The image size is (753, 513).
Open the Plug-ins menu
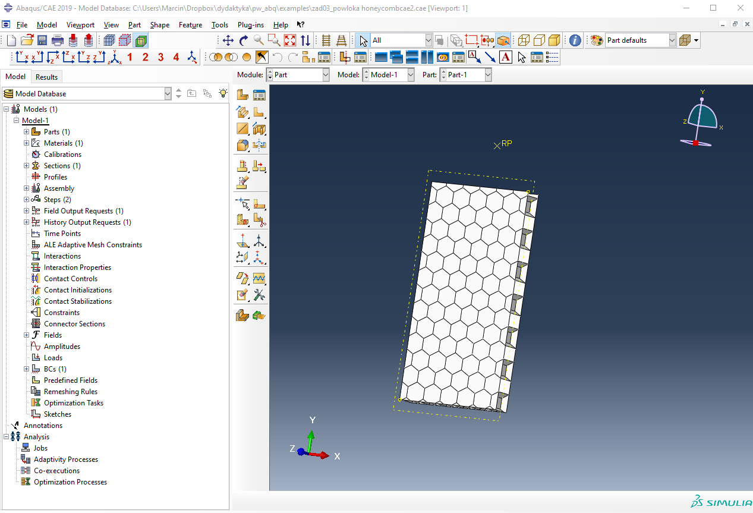tap(250, 25)
